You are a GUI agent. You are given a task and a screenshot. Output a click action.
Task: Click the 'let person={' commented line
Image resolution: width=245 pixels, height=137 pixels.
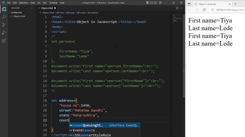click(x=63, y=41)
